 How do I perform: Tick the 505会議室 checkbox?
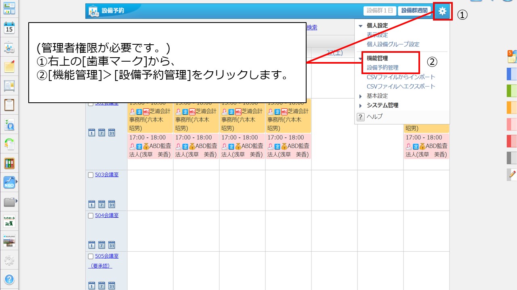point(90,256)
